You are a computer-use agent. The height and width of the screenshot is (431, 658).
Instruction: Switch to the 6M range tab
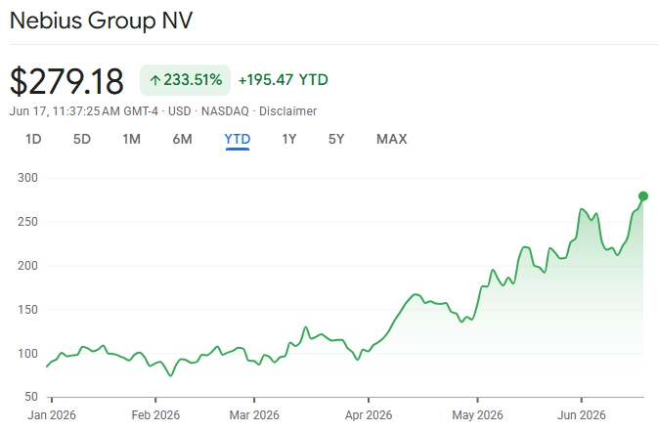coord(182,139)
